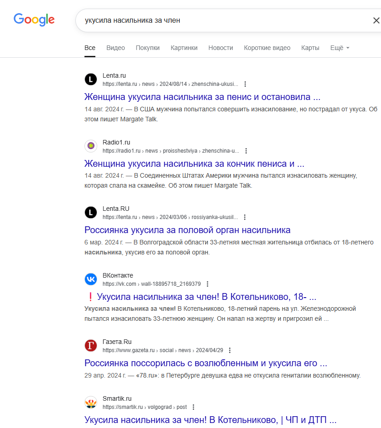Open the Radio1.ru result headline link
The image size is (381, 428).
194,164
